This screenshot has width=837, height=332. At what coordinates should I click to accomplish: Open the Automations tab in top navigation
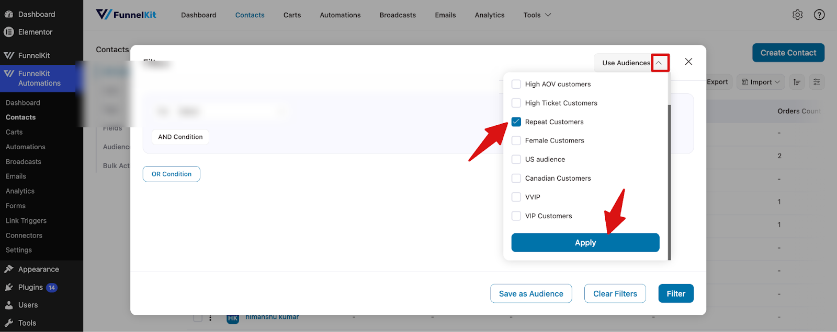[x=340, y=15]
